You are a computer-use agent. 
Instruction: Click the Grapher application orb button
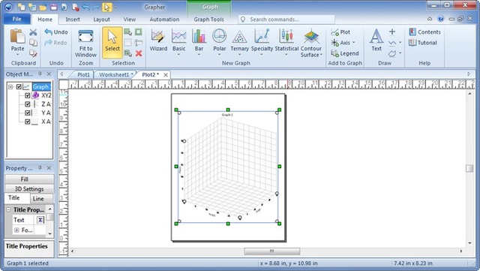pyautogui.click(x=9, y=7)
